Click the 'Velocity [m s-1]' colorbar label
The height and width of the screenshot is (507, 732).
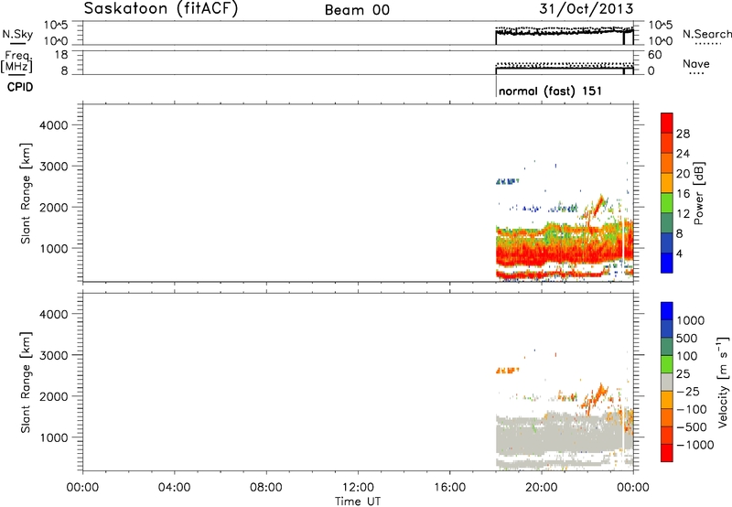(x=723, y=382)
